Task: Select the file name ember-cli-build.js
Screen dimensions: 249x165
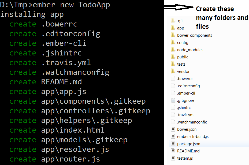Action: (x=193, y=137)
